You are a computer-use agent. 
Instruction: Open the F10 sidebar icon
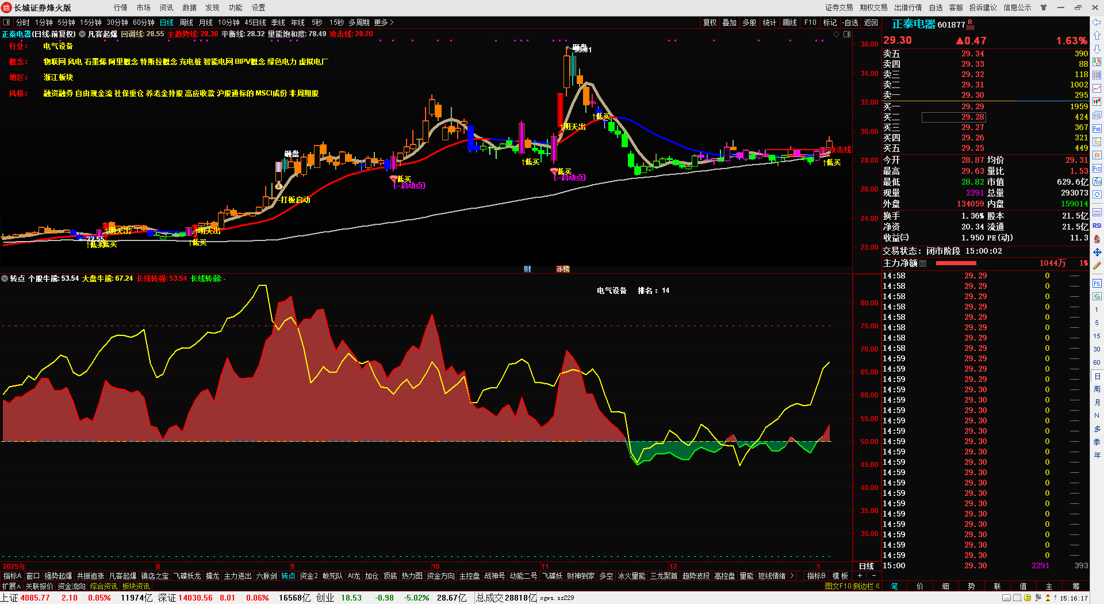pos(1097,128)
